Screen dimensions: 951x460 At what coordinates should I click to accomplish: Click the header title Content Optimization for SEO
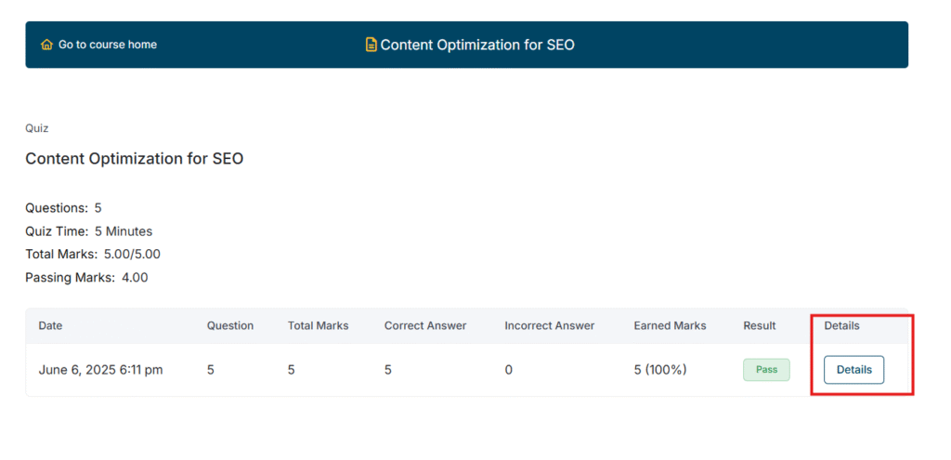tap(477, 45)
